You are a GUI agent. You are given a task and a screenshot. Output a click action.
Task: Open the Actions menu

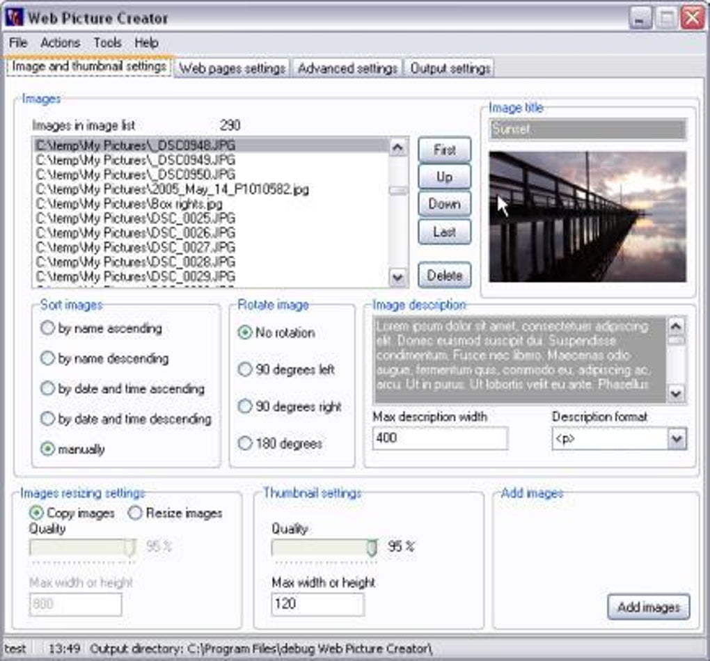[61, 43]
